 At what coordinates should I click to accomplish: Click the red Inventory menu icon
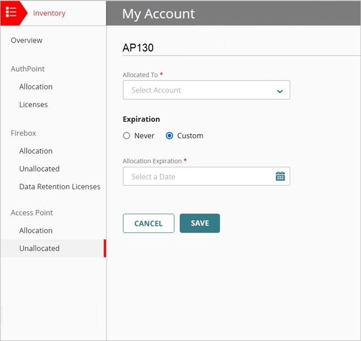point(11,13)
